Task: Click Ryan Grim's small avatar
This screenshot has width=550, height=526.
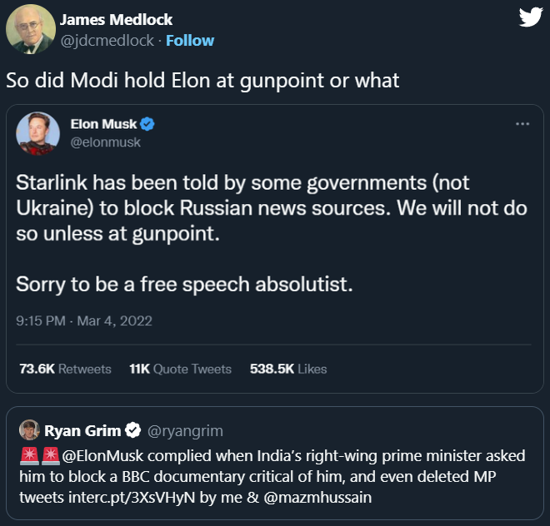Action: pos(29,431)
